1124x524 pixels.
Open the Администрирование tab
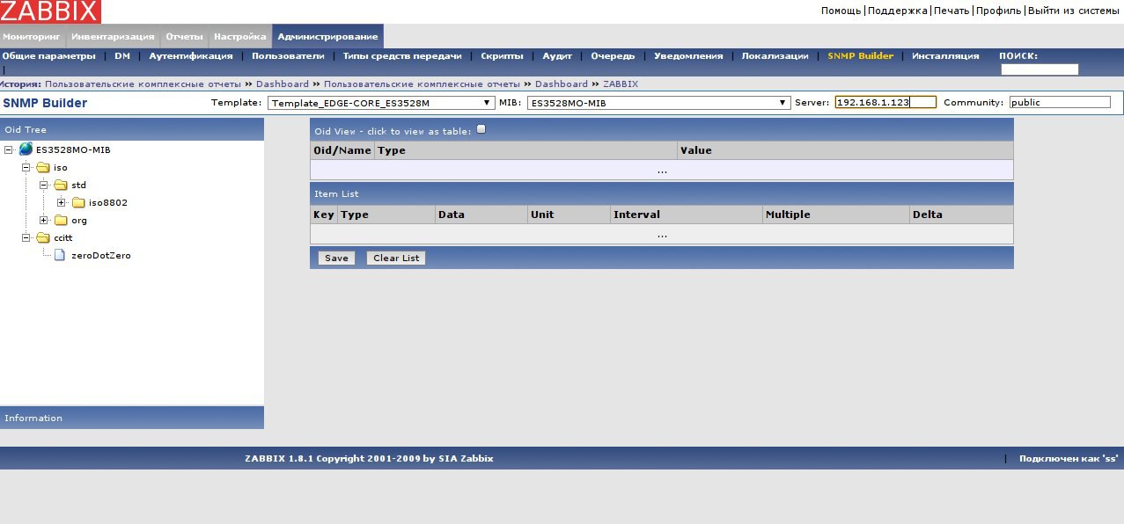[x=327, y=36]
